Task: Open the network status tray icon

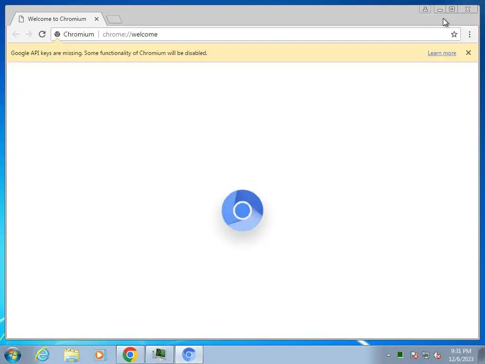Action: tap(426, 355)
